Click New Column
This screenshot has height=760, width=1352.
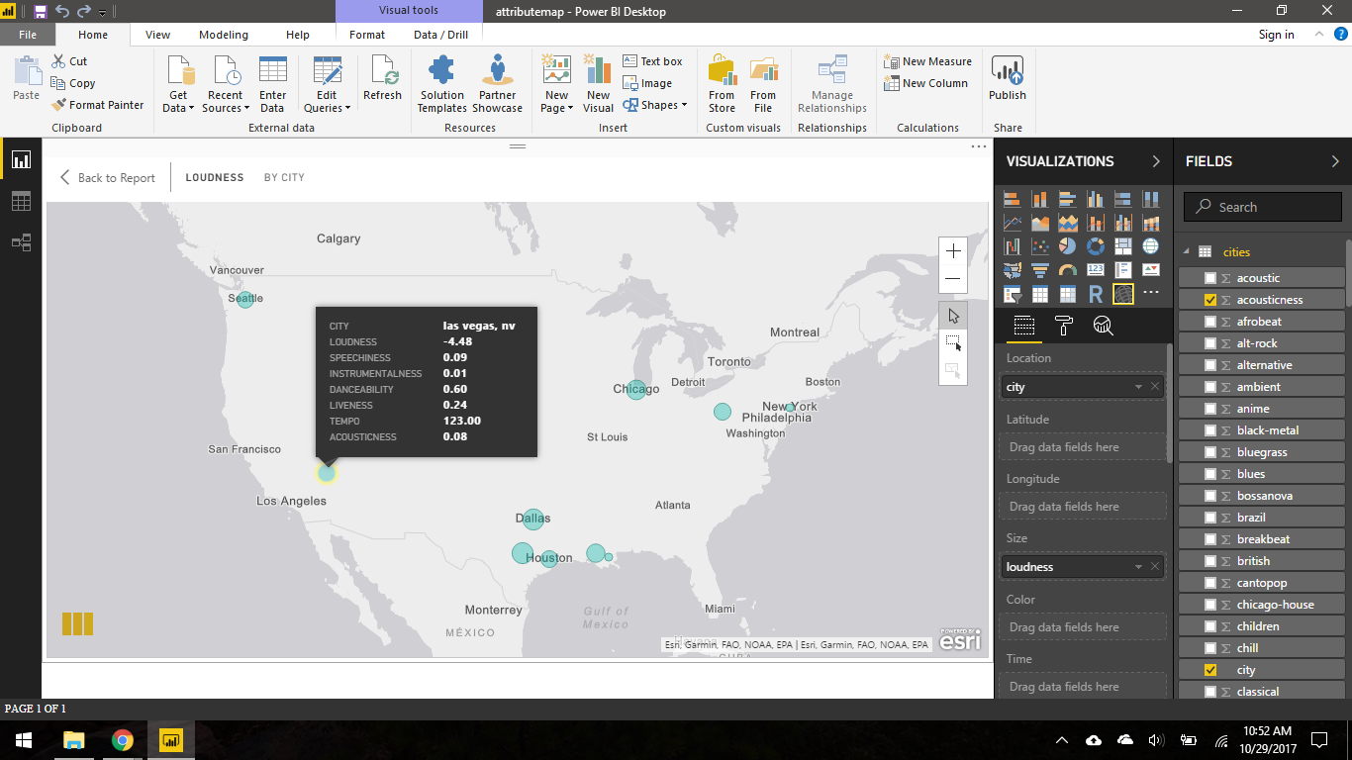pos(925,83)
